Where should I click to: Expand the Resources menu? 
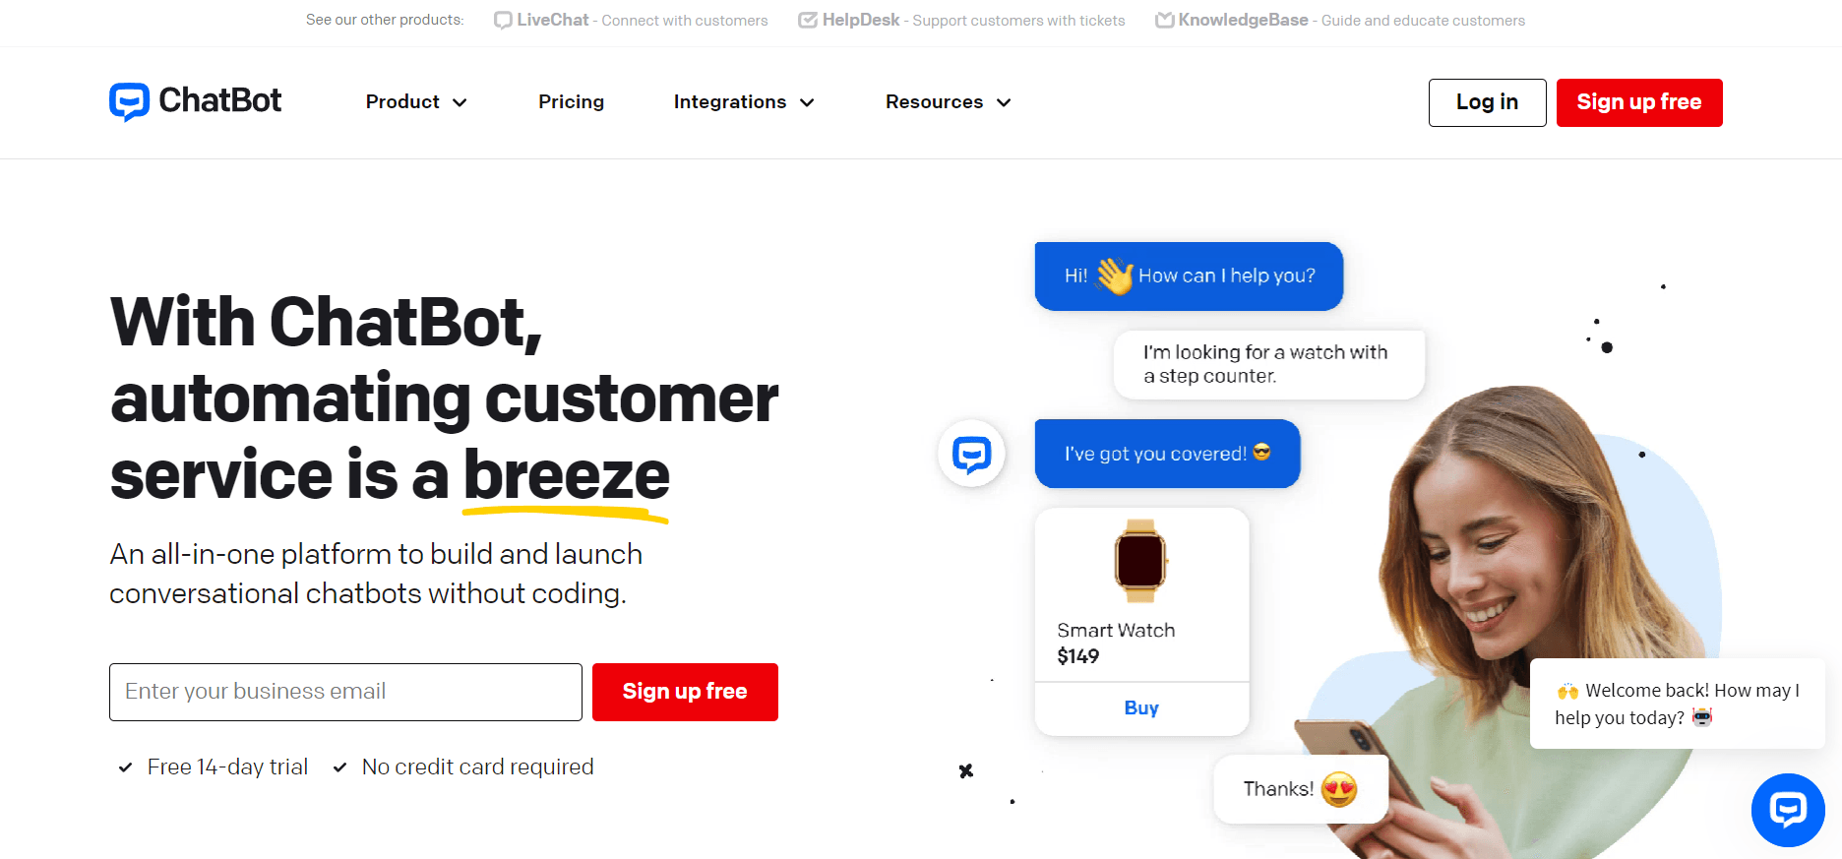point(946,102)
